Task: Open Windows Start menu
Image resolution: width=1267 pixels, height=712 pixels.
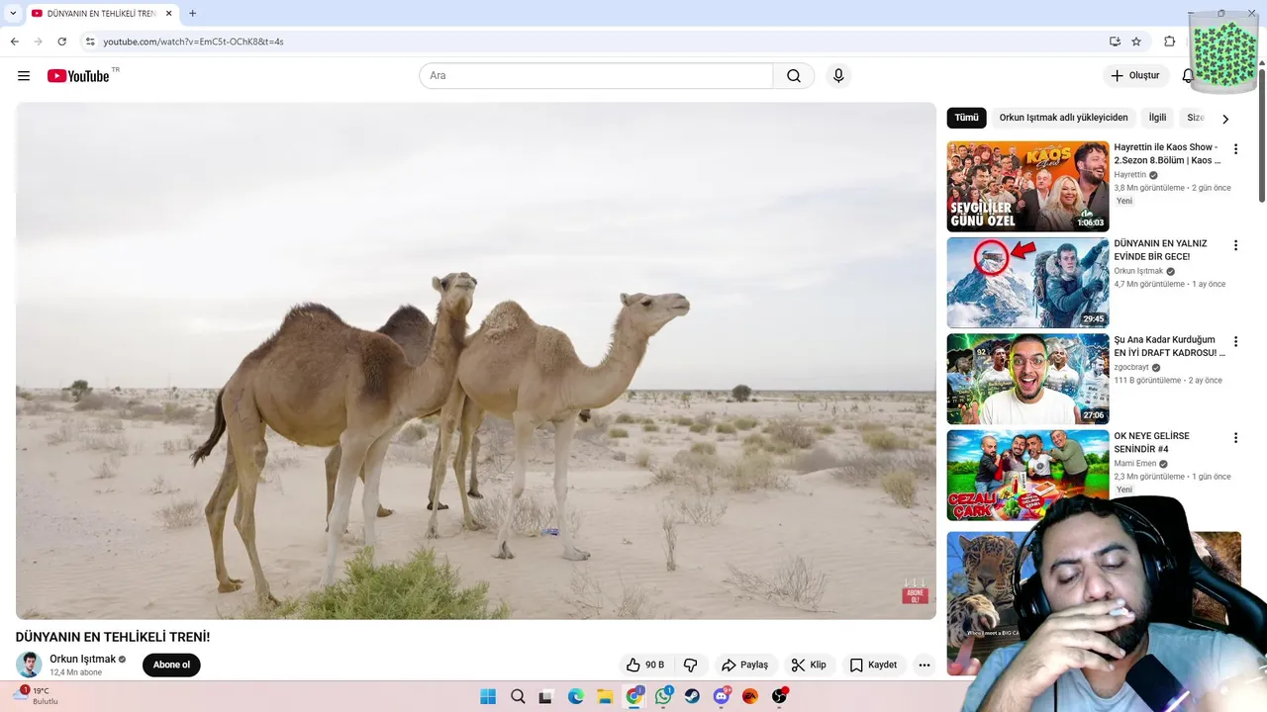Action: (x=488, y=696)
